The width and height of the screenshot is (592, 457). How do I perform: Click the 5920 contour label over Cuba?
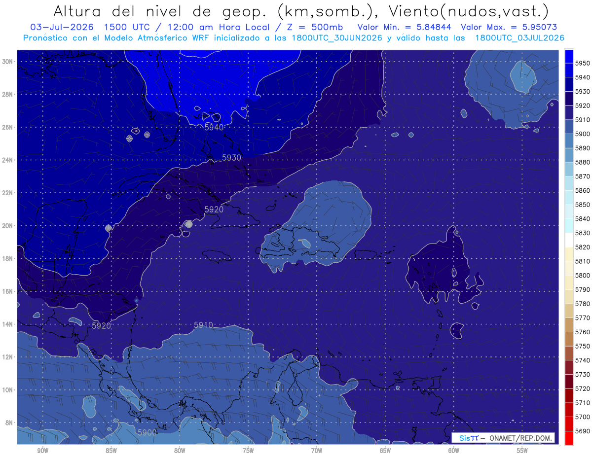pos(214,209)
